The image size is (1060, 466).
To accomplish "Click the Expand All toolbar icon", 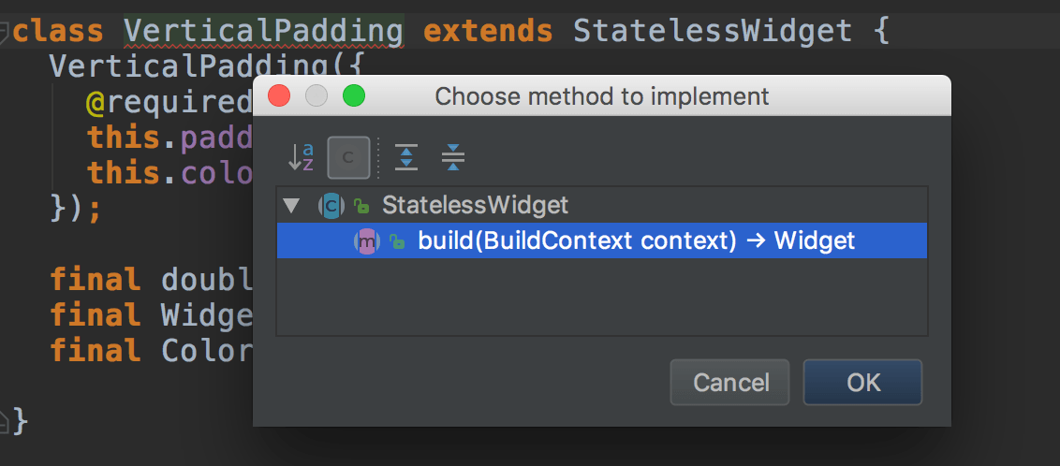I will (406, 157).
